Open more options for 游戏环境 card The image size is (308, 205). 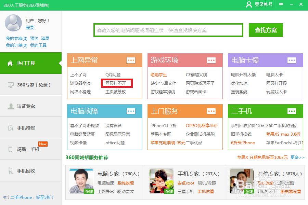coord(211,60)
